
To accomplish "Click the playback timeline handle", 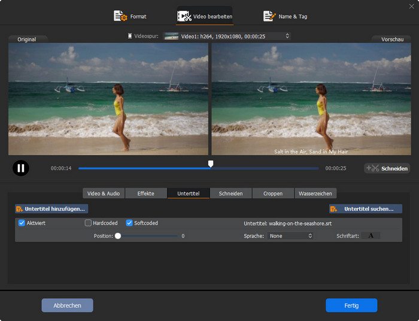I will pos(211,163).
